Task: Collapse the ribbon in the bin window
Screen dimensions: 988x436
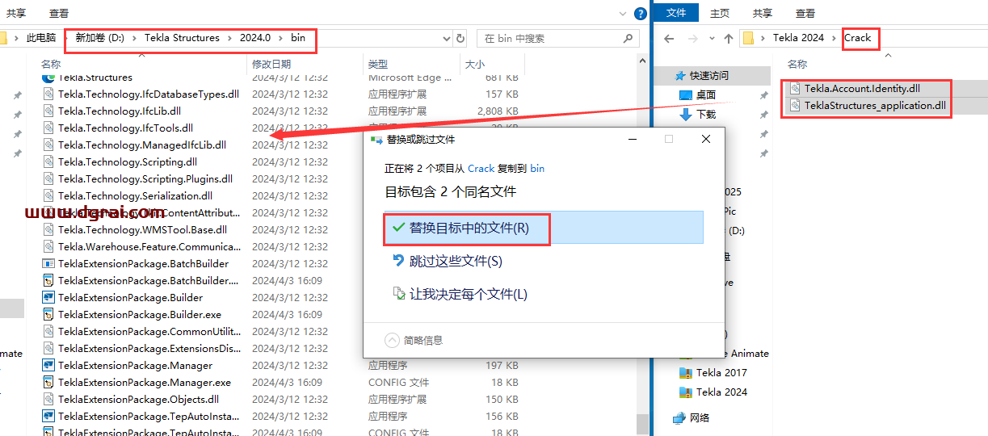Action: click(x=621, y=13)
